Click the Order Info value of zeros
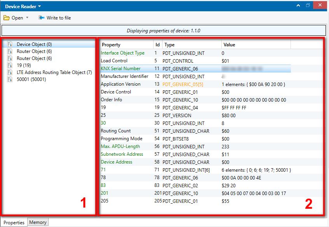Viewport: 329px width, 227px height. pyautogui.click(x=254, y=100)
